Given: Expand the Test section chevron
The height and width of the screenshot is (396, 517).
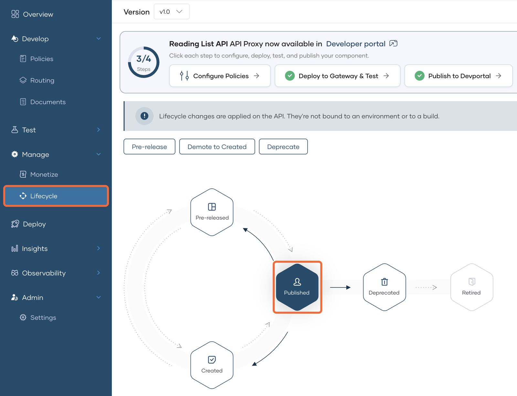Looking at the screenshot, I should [99, 130].
